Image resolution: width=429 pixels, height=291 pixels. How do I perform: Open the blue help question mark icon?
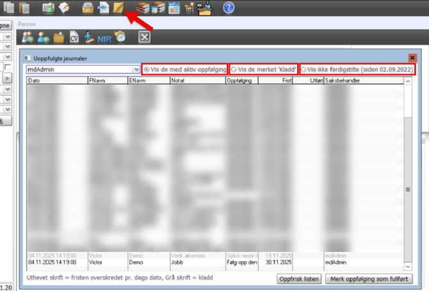pos(229,8)
